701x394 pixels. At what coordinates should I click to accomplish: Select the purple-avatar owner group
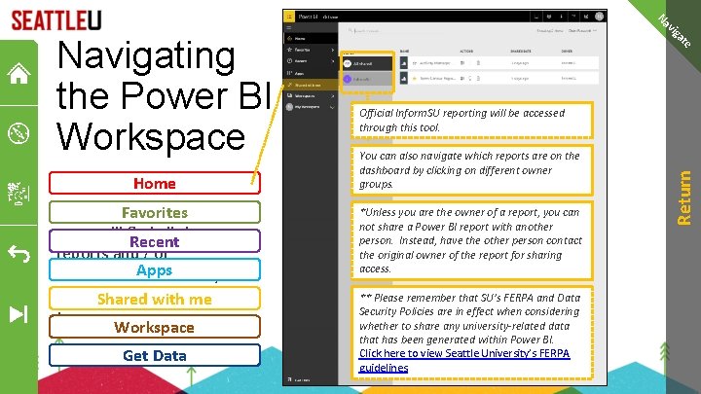click(367, 79)
